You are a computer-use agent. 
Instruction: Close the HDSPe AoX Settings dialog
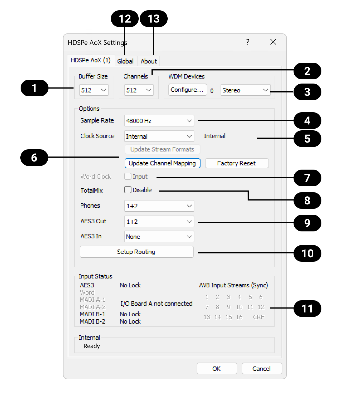pyautogui.click(x=273, y=42)
